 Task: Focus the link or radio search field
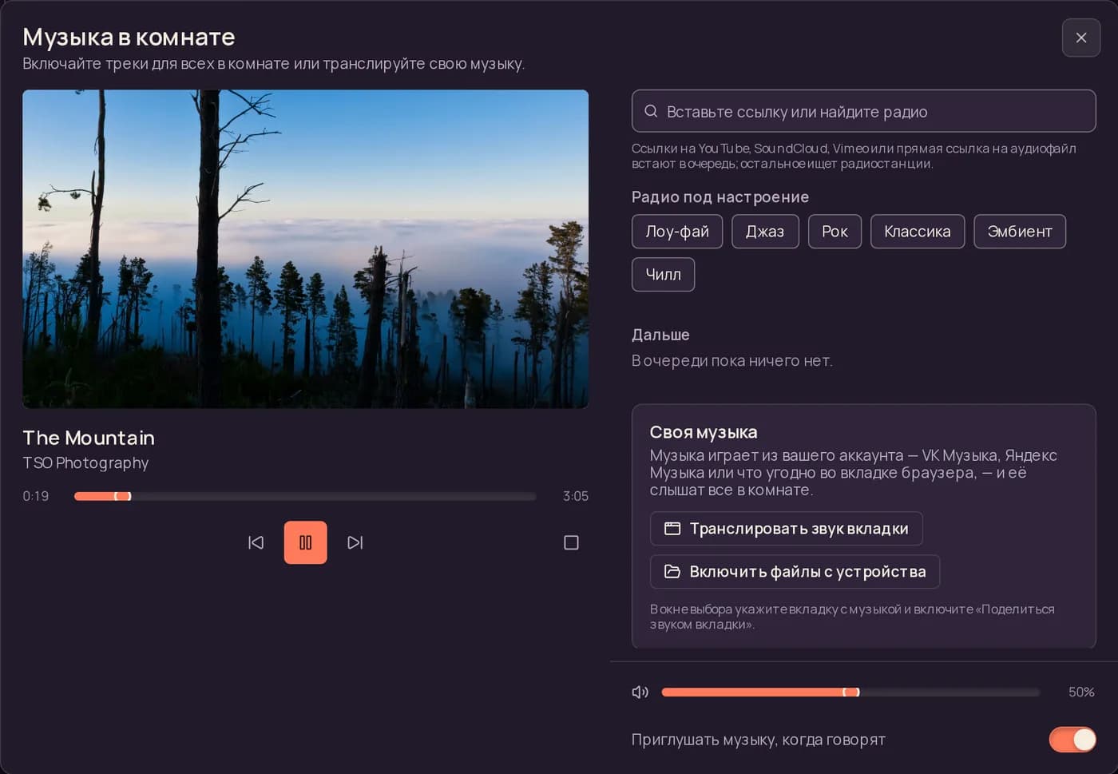(864, 111)
